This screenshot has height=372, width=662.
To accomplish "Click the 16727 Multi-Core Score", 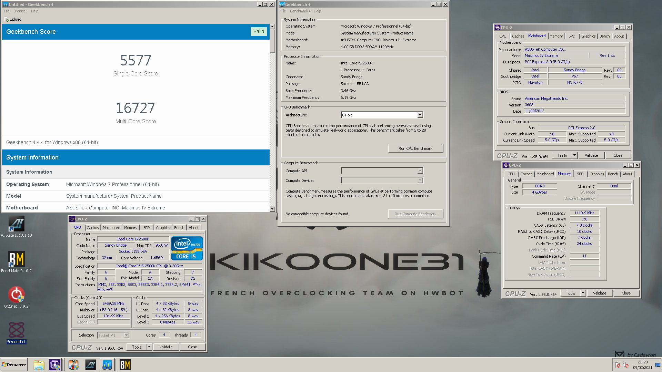I will point(136,108).
